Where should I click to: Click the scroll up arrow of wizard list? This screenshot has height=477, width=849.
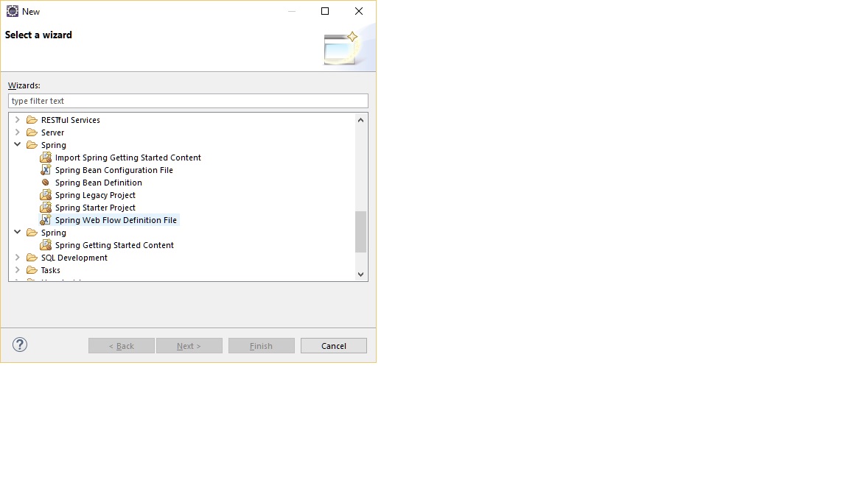(x=360, y=119)
